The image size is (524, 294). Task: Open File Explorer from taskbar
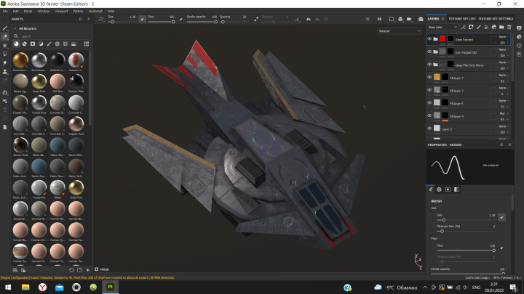25,287
